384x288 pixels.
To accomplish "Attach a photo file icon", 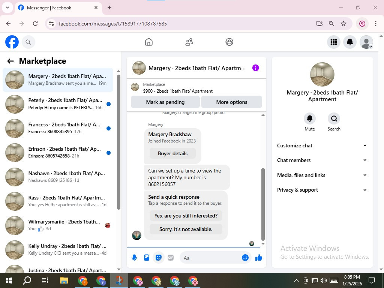I will [147, 258].
